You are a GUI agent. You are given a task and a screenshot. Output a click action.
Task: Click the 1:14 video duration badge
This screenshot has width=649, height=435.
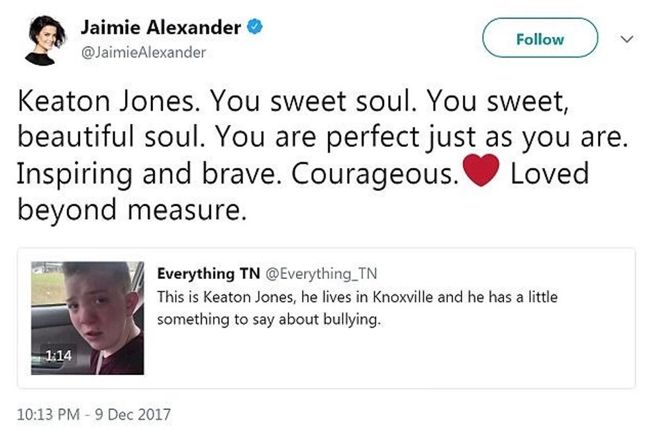point(58,356)
